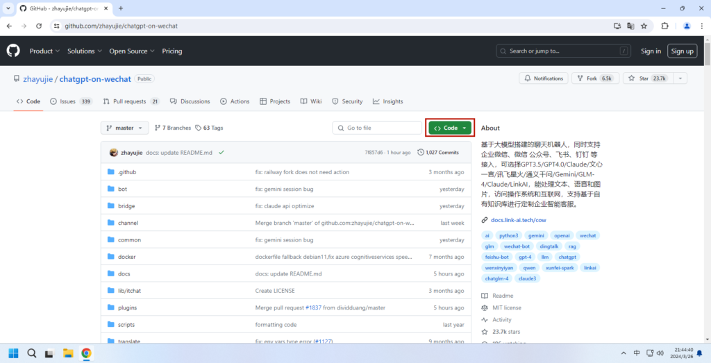Screen dimensions: 711x363
Task: Bookmark page with the star icon
Action: point(644,26)
